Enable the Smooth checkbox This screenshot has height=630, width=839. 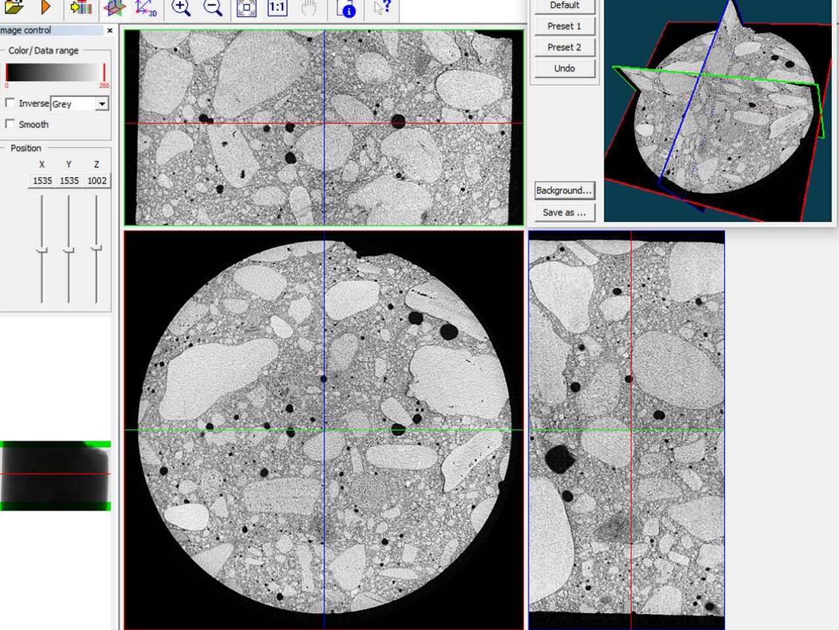click(10, 124)
